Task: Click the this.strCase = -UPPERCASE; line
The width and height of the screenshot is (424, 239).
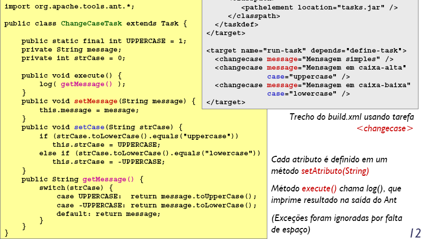Action: (x=109, y=162)
